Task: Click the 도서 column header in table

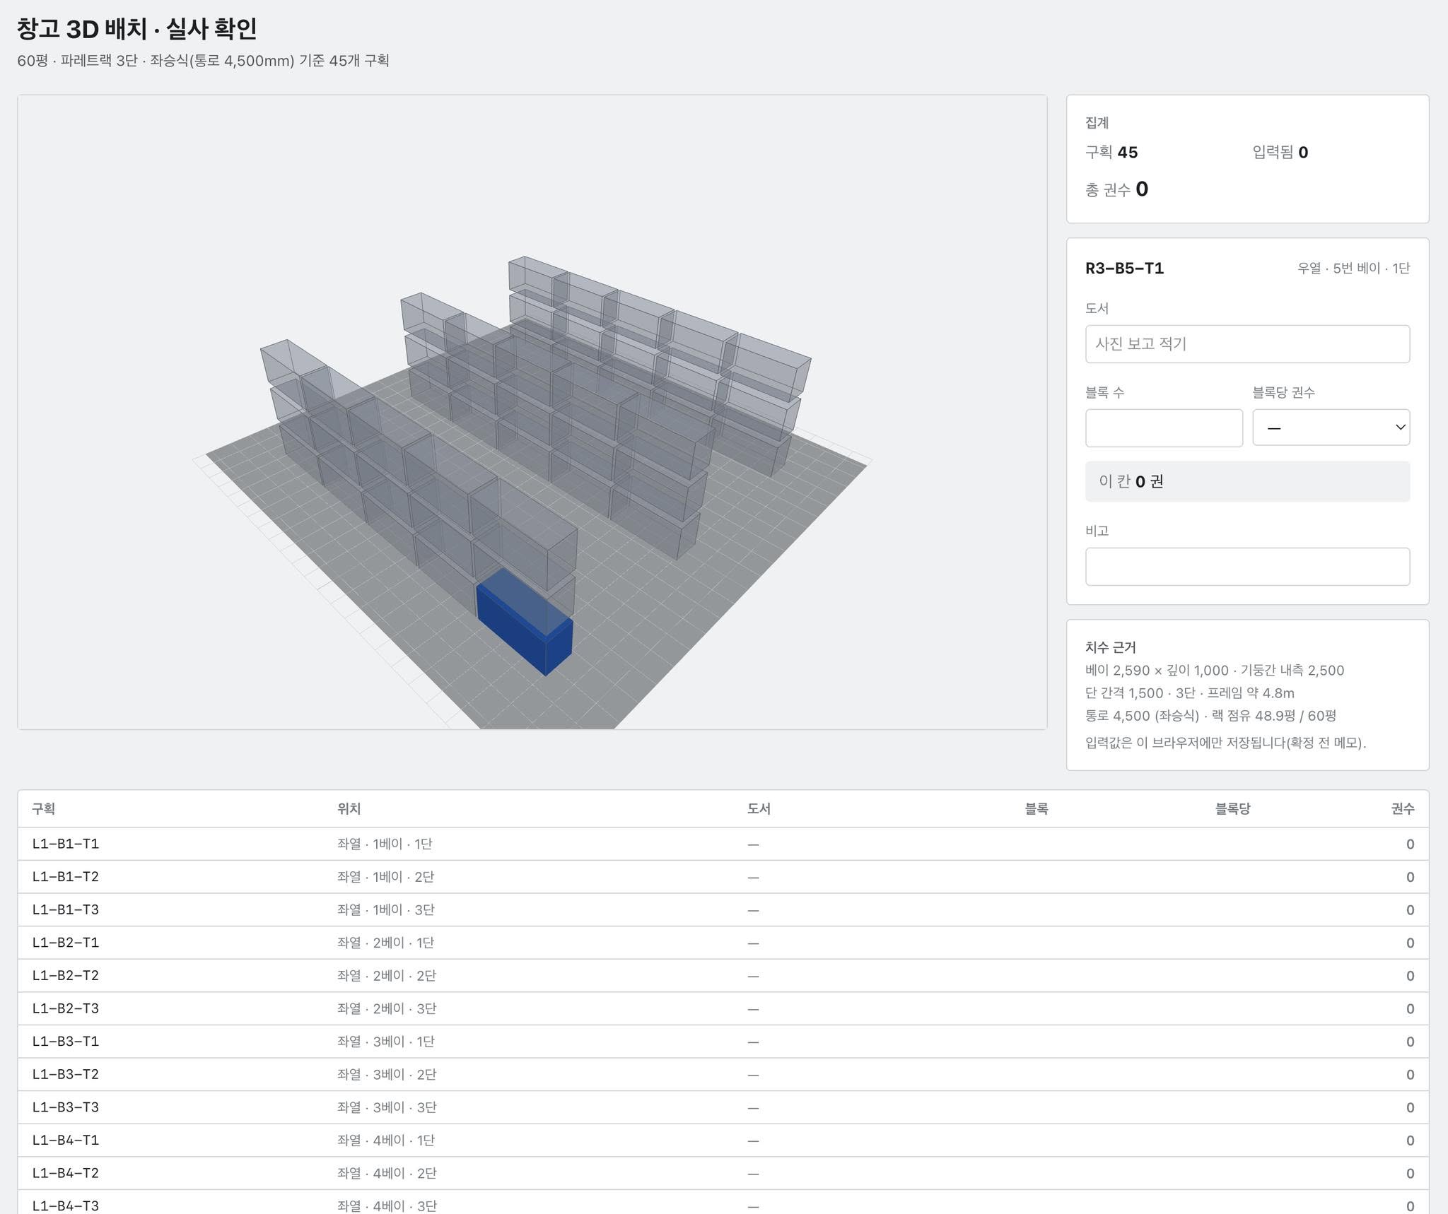Action: click(x=759, y=809)
